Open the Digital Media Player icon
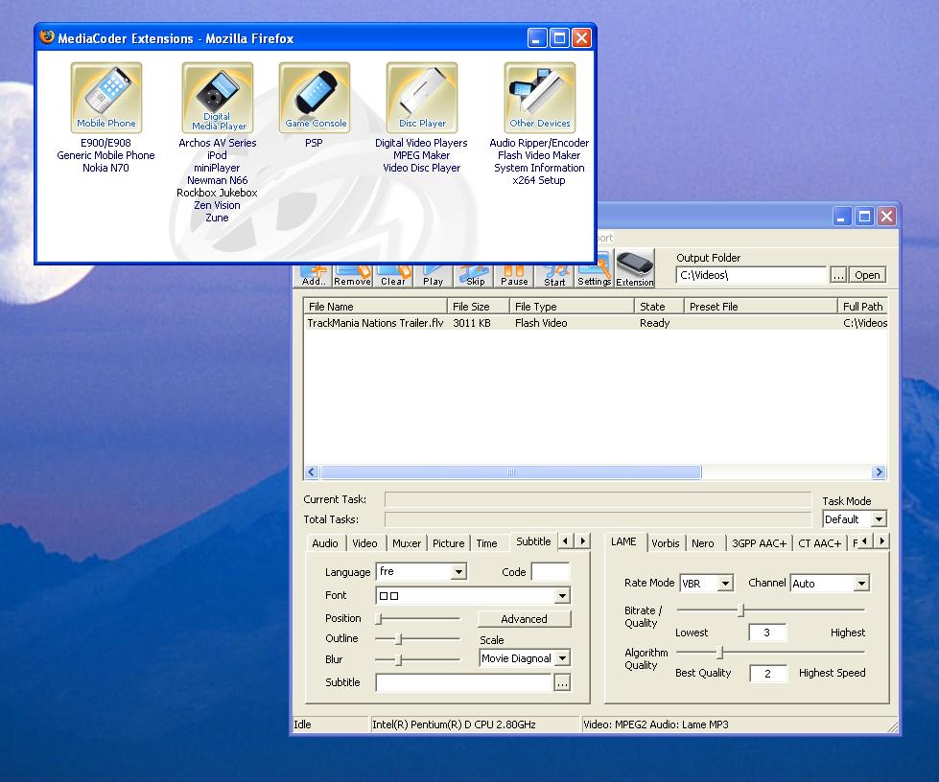 218,99
